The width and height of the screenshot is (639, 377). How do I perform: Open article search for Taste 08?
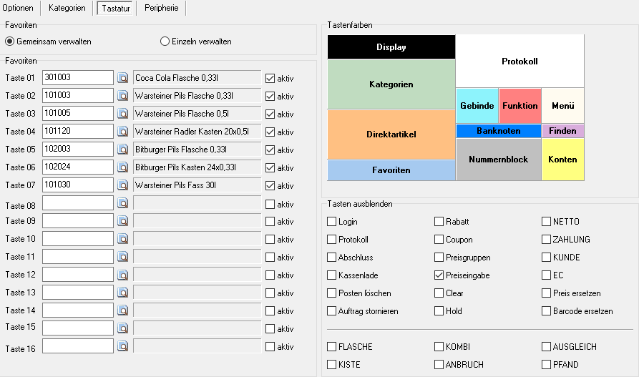[x=122, y=203]
